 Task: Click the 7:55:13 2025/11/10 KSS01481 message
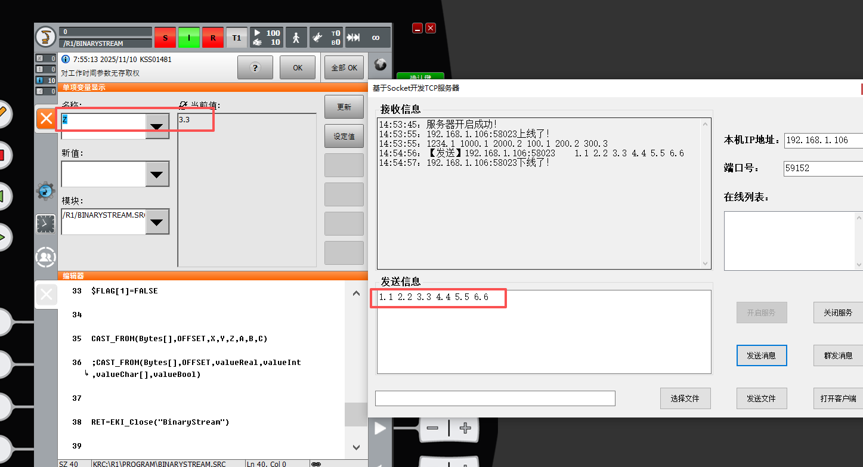(x=122, y=60)
